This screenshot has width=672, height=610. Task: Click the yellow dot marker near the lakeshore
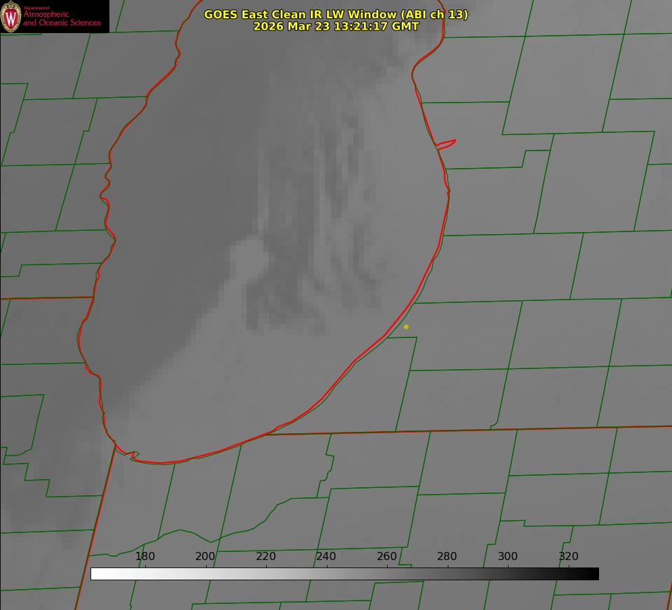[x=407, y=327]
